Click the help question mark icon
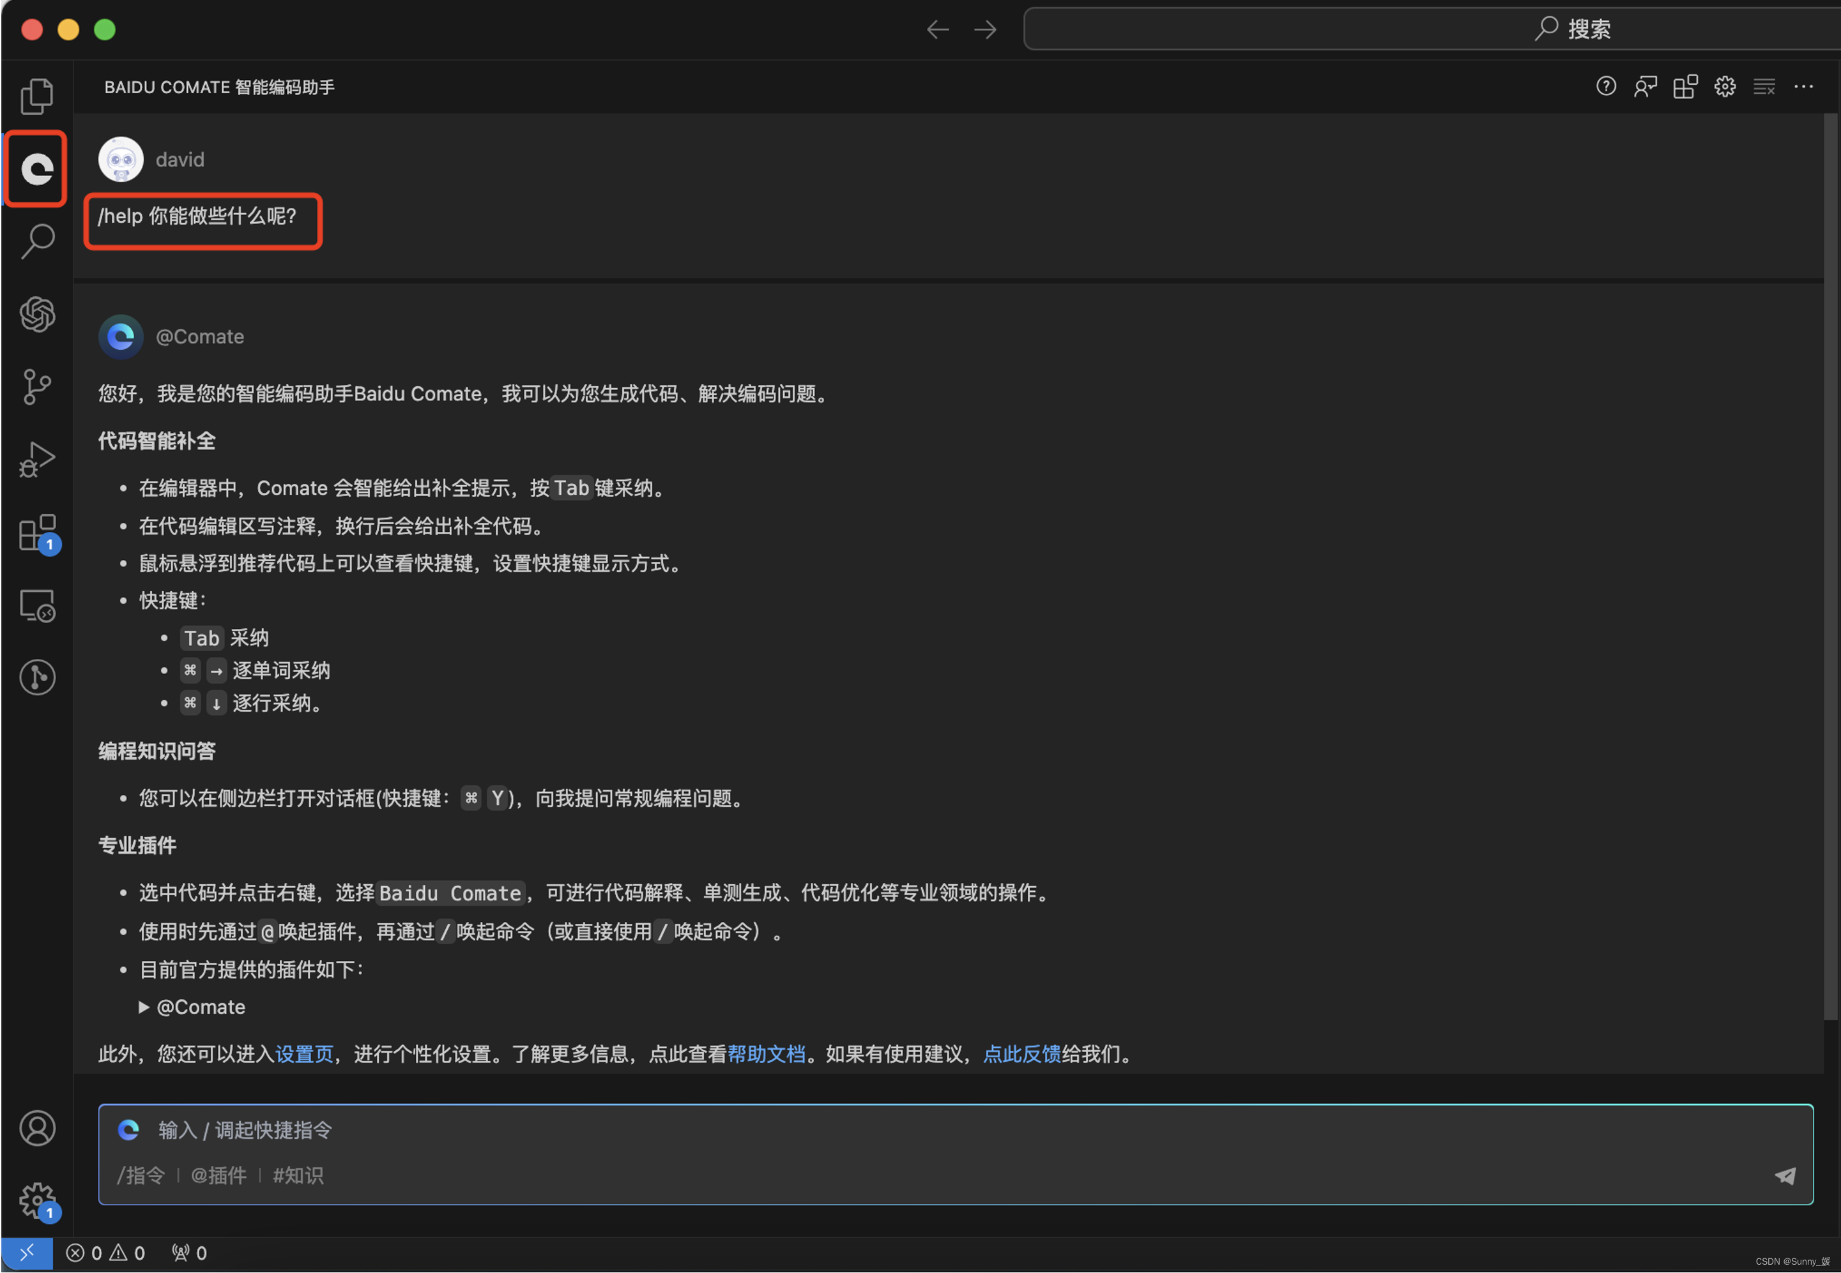Viewport: 1841px width, 1273px height. click(x=1605, y=86)
